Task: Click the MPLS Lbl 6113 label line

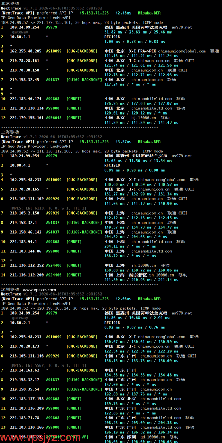Action: [x=48, y=208]
